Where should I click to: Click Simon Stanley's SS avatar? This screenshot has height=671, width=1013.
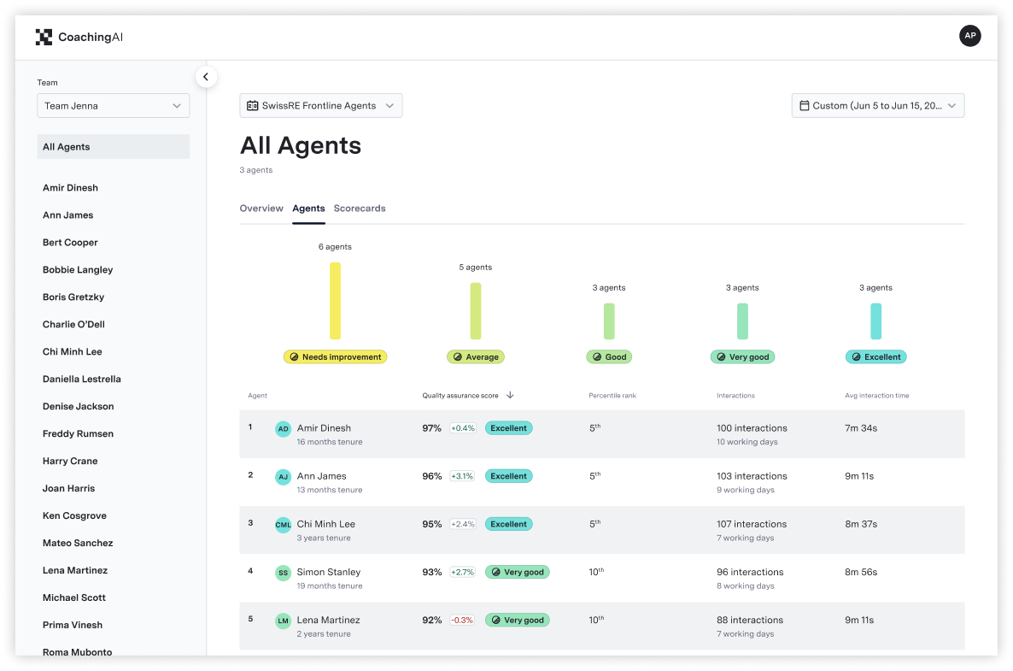pyautogui.click(x=283, y=573)
